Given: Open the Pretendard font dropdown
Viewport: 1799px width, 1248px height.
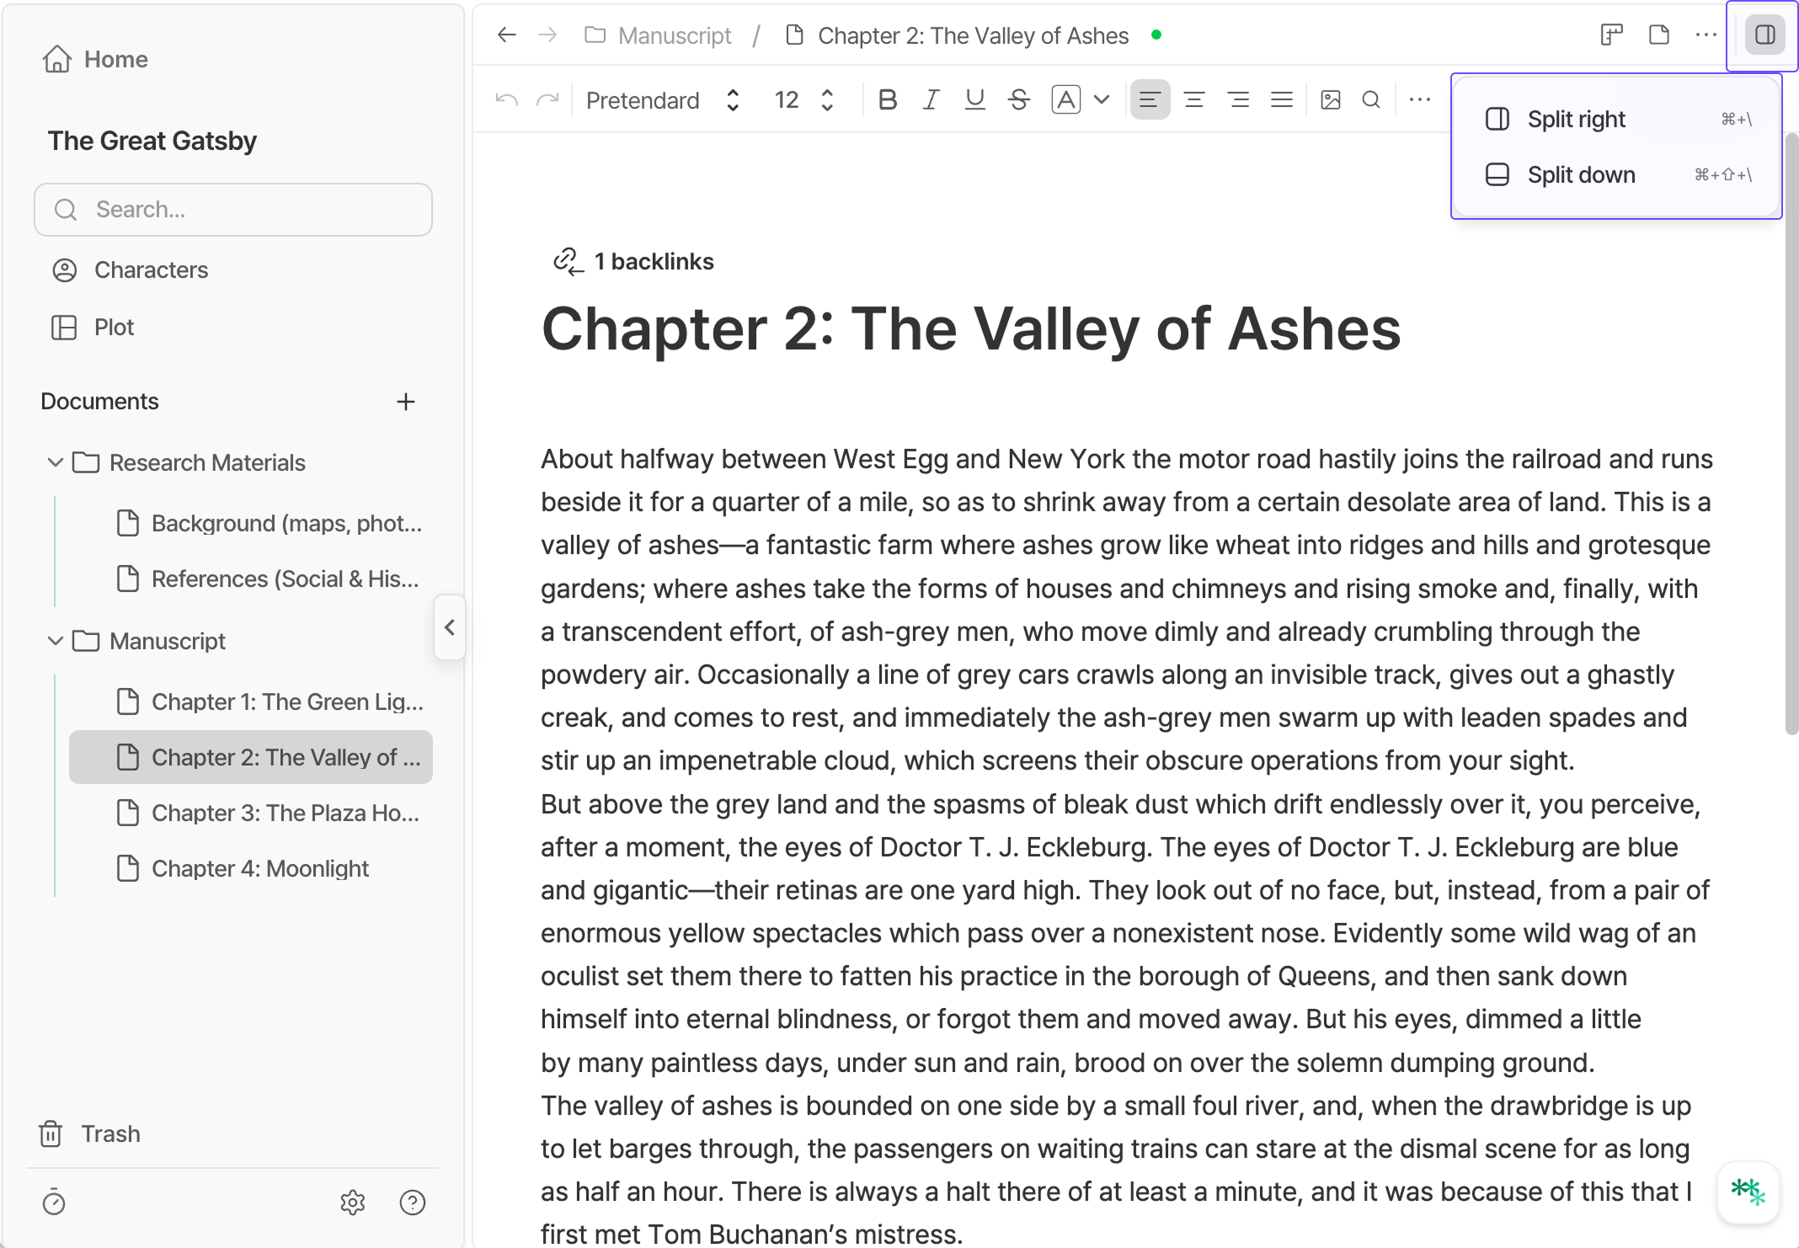Looking at the screenshot, I should pos(664,100).
